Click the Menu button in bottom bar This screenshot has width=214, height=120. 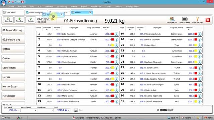(6, 118)
